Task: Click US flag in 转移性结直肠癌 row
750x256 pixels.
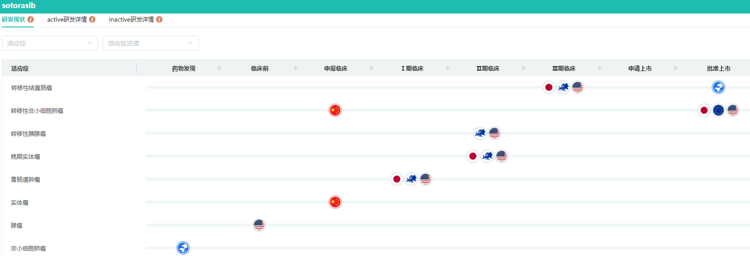Action: (578, 87)
